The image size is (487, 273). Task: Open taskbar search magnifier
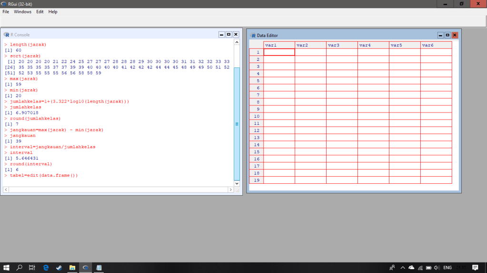[x=20, y=268]
